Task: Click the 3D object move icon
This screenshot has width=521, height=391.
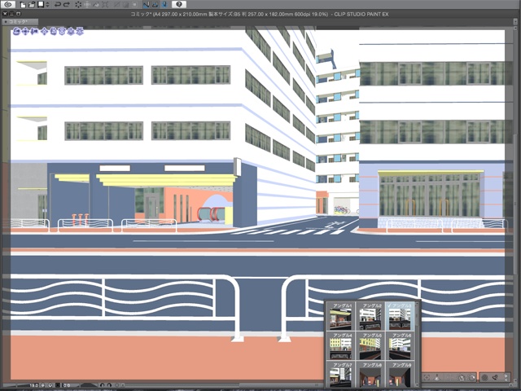Action: (45, 32)
